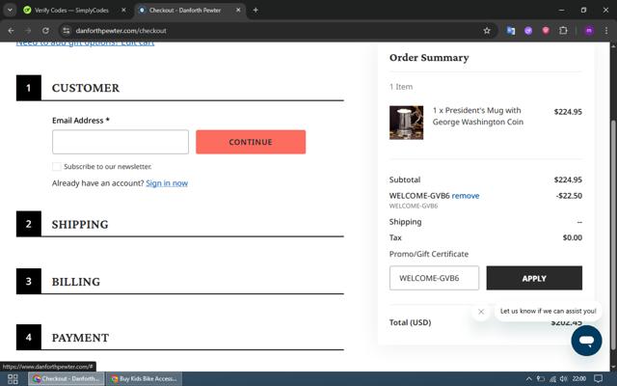Screen dimensions: 617x386
Task: Close the Verify Codes SimplyCodes tab
Action: click(123, 11)
